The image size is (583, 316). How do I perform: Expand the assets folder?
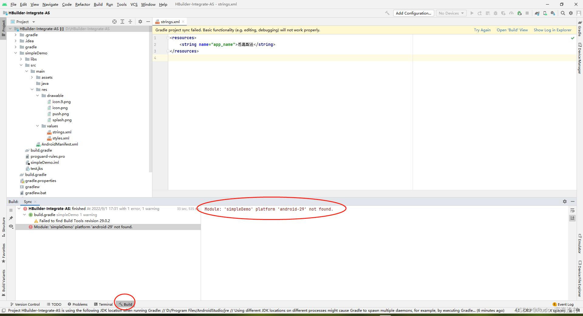pyautogui.click(x=32, y=77)
